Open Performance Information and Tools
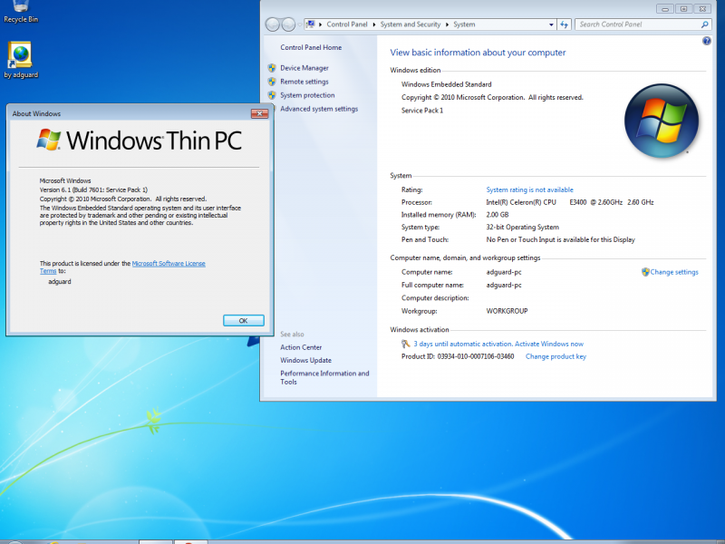Image resolution: width=725 pixels, height=544 pixels. pyautogui.click(x=324, y=377)
